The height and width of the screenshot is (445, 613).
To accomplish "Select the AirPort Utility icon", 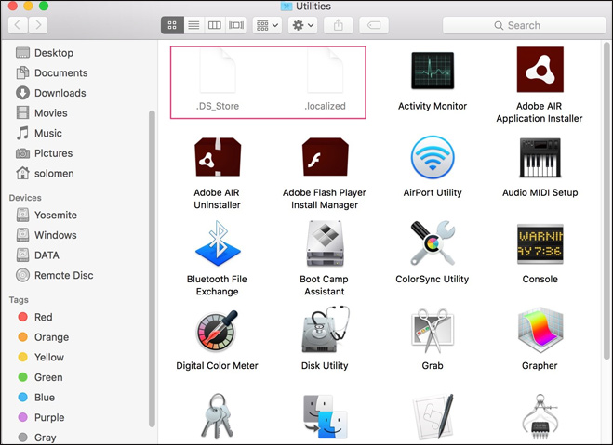I will click(x=433, y=157).
